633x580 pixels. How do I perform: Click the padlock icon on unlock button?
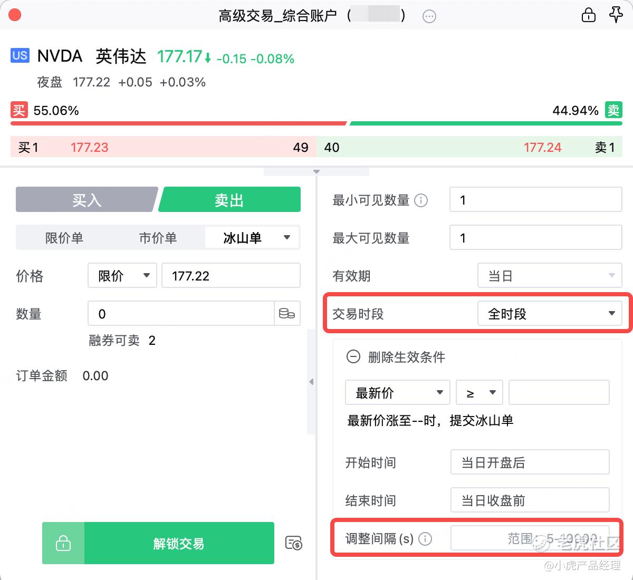point(63,543)
